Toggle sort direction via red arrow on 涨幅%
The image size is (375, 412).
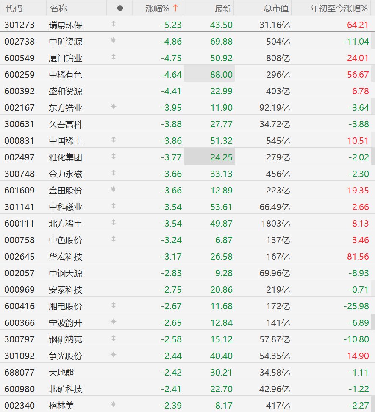(175, 8)
